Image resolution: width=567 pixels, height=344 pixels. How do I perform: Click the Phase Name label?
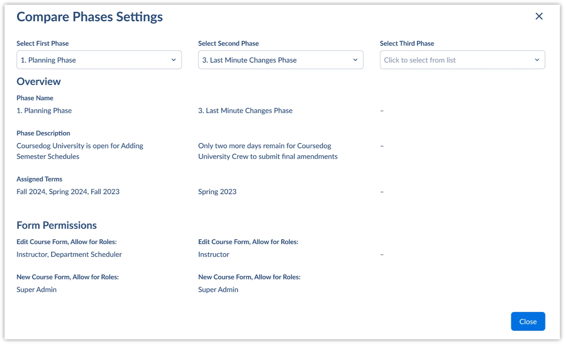(35, 98)
